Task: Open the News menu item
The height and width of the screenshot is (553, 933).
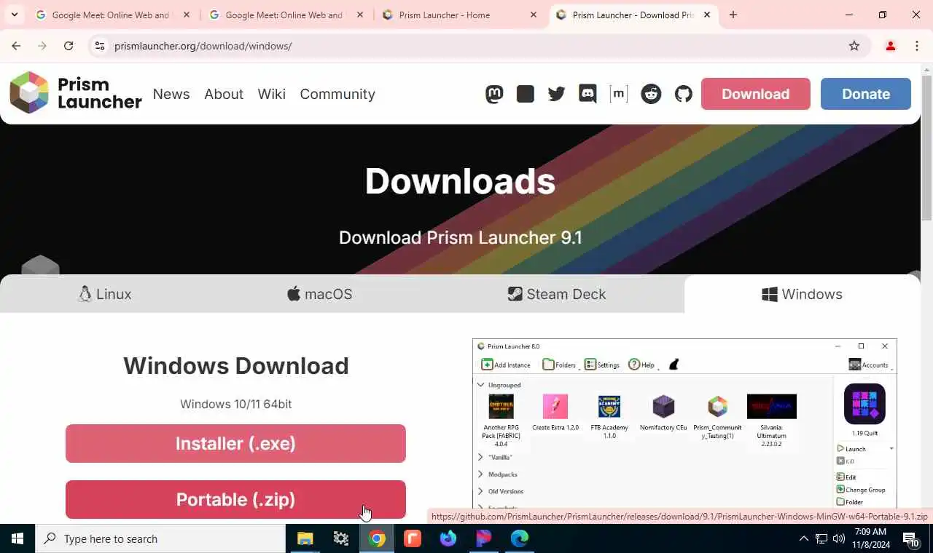Action: tap(171, 94)
